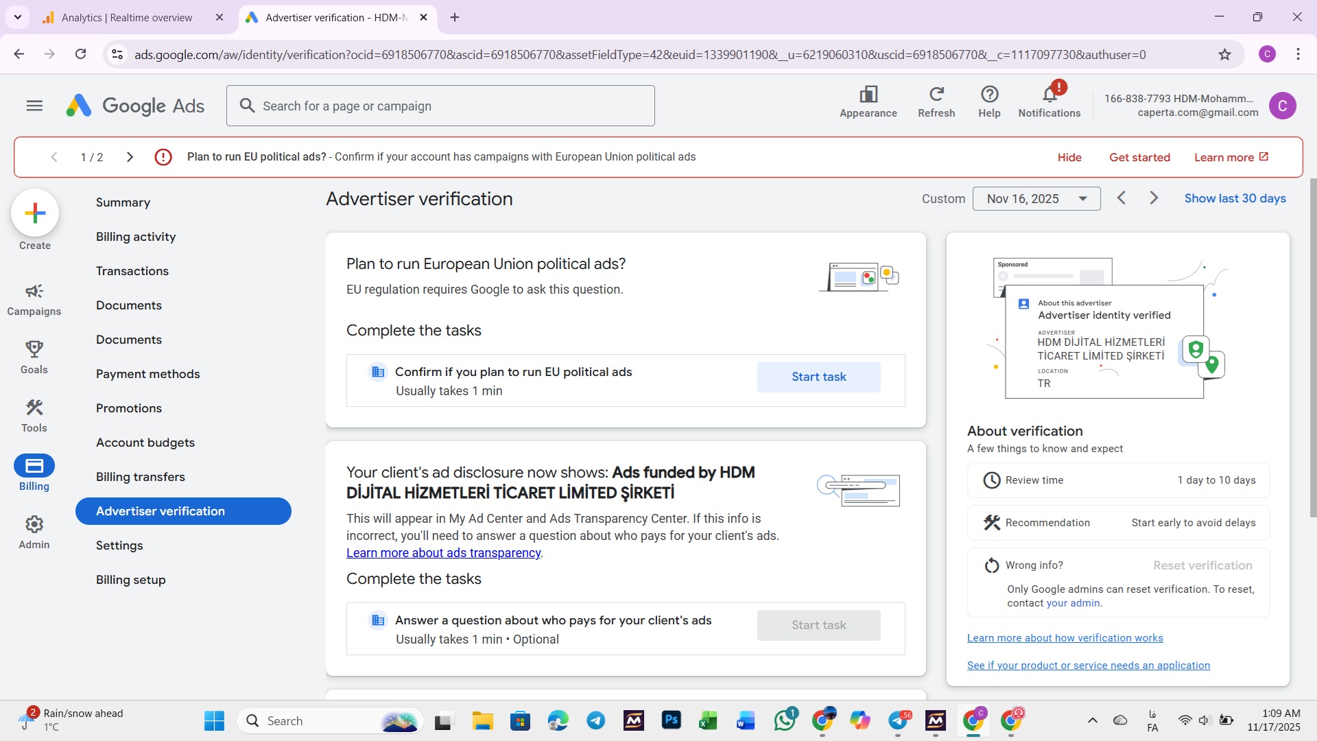The height and width of the screenshot is (741, 1317).
Task: Open Learn more about ads transparency link
Action: [x=443, y=553]
